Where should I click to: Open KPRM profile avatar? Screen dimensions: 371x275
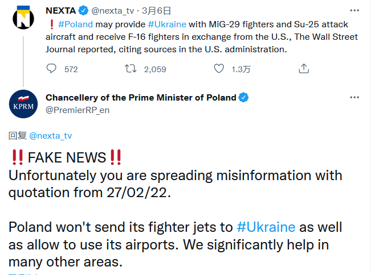tap(23, 104)
